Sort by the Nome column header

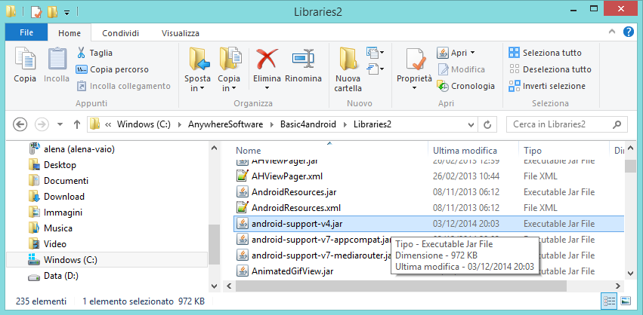point(248,151)
